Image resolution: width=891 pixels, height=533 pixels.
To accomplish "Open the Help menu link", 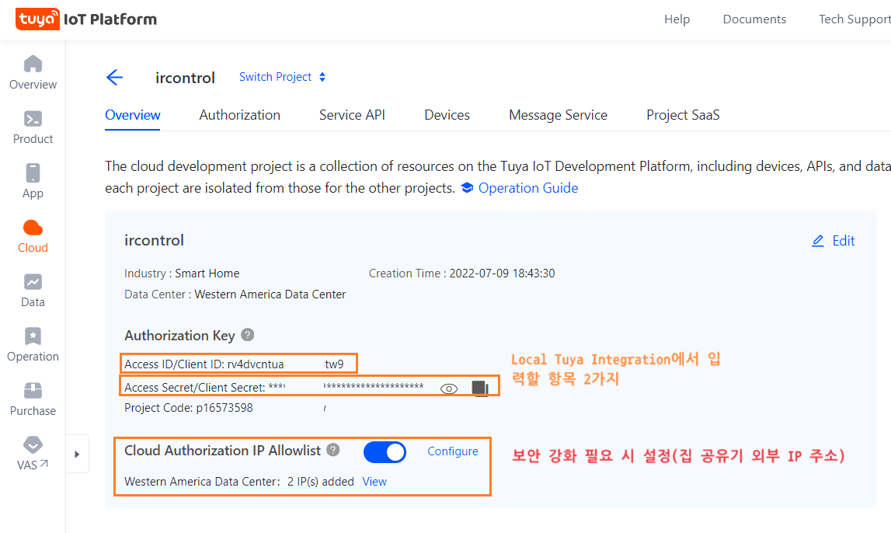I will 677,19.
